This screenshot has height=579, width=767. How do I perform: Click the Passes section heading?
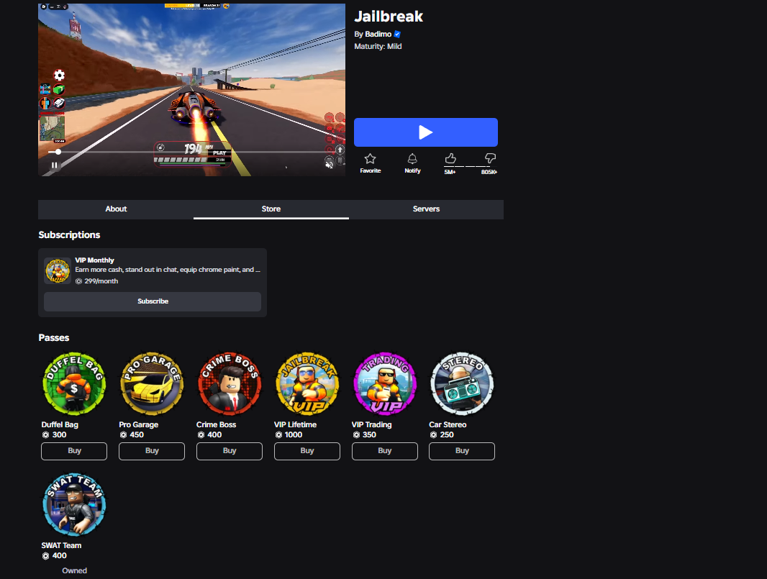(54, 338)
